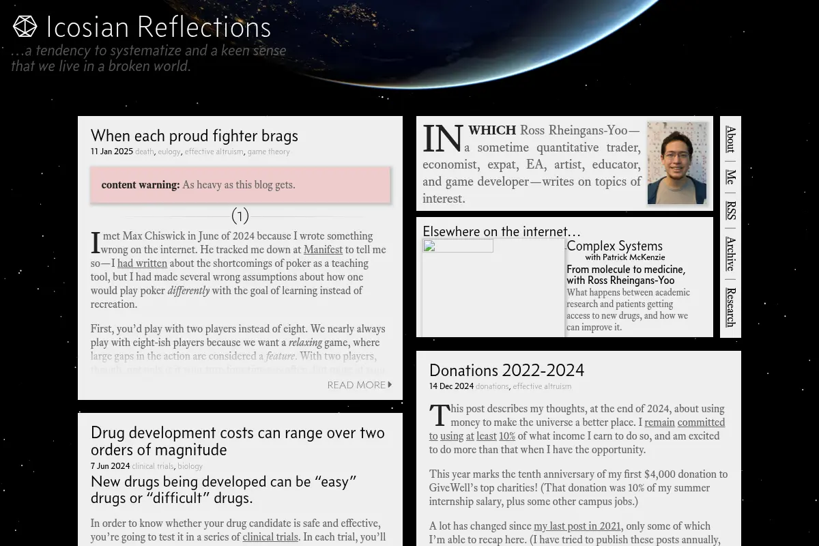Follow the 'clinical trials' text link
Viewport: 819px width, 546px height.
tap(270, 537)
